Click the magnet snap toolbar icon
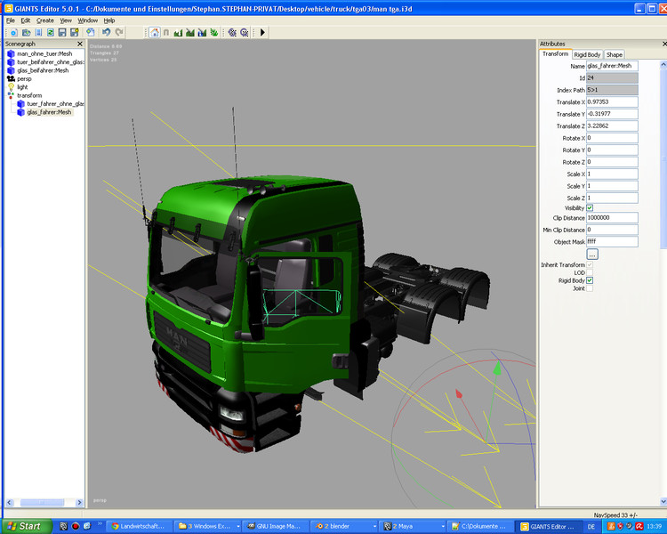 166,32
